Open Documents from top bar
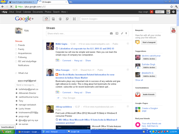 coord(38,12)
